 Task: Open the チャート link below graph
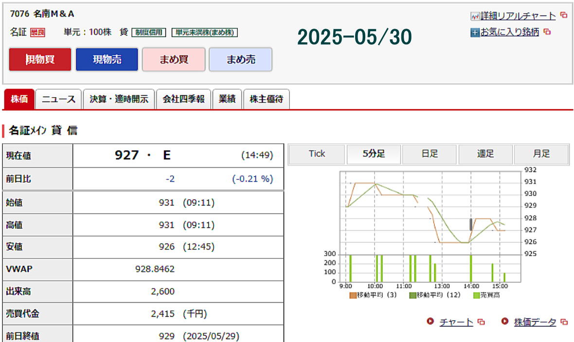point(456,322)
